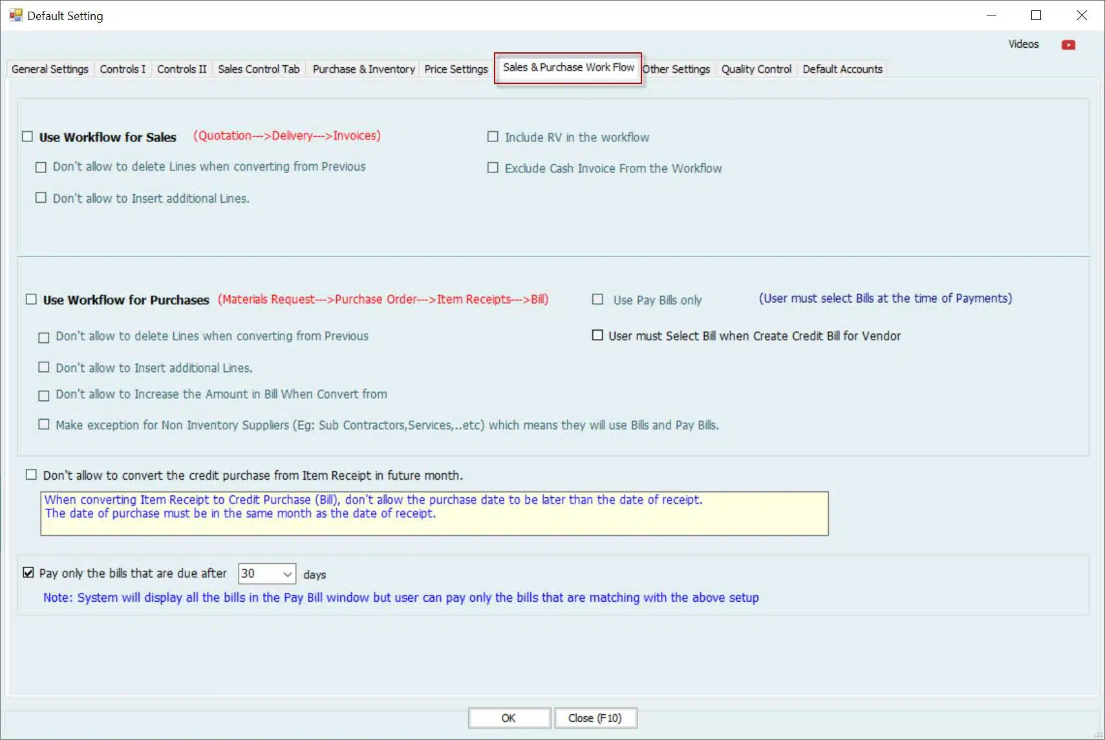Click the Videos link label

(x=1023, y=44)
